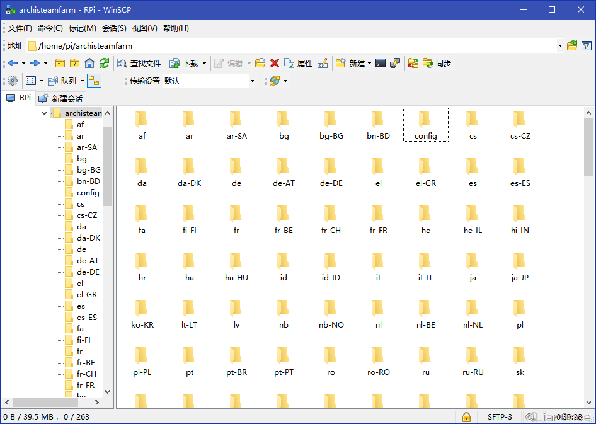Image resolution: width=596 pixels, height=424 pixels.
Task: Click the 同步 synchronize button
Action: tap(437, 63)
